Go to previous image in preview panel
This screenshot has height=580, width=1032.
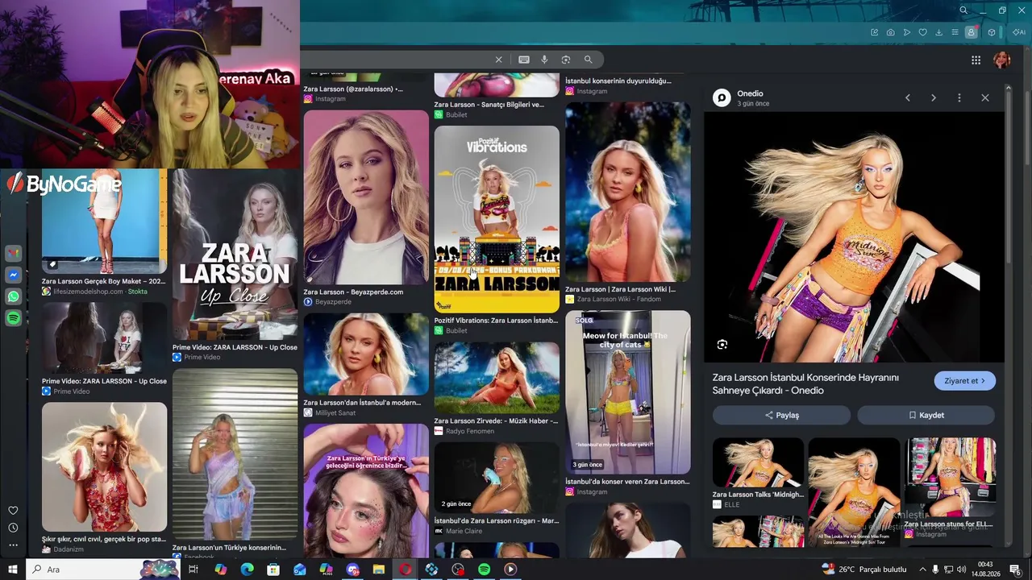pyautogui.click(x=908, y=97)
